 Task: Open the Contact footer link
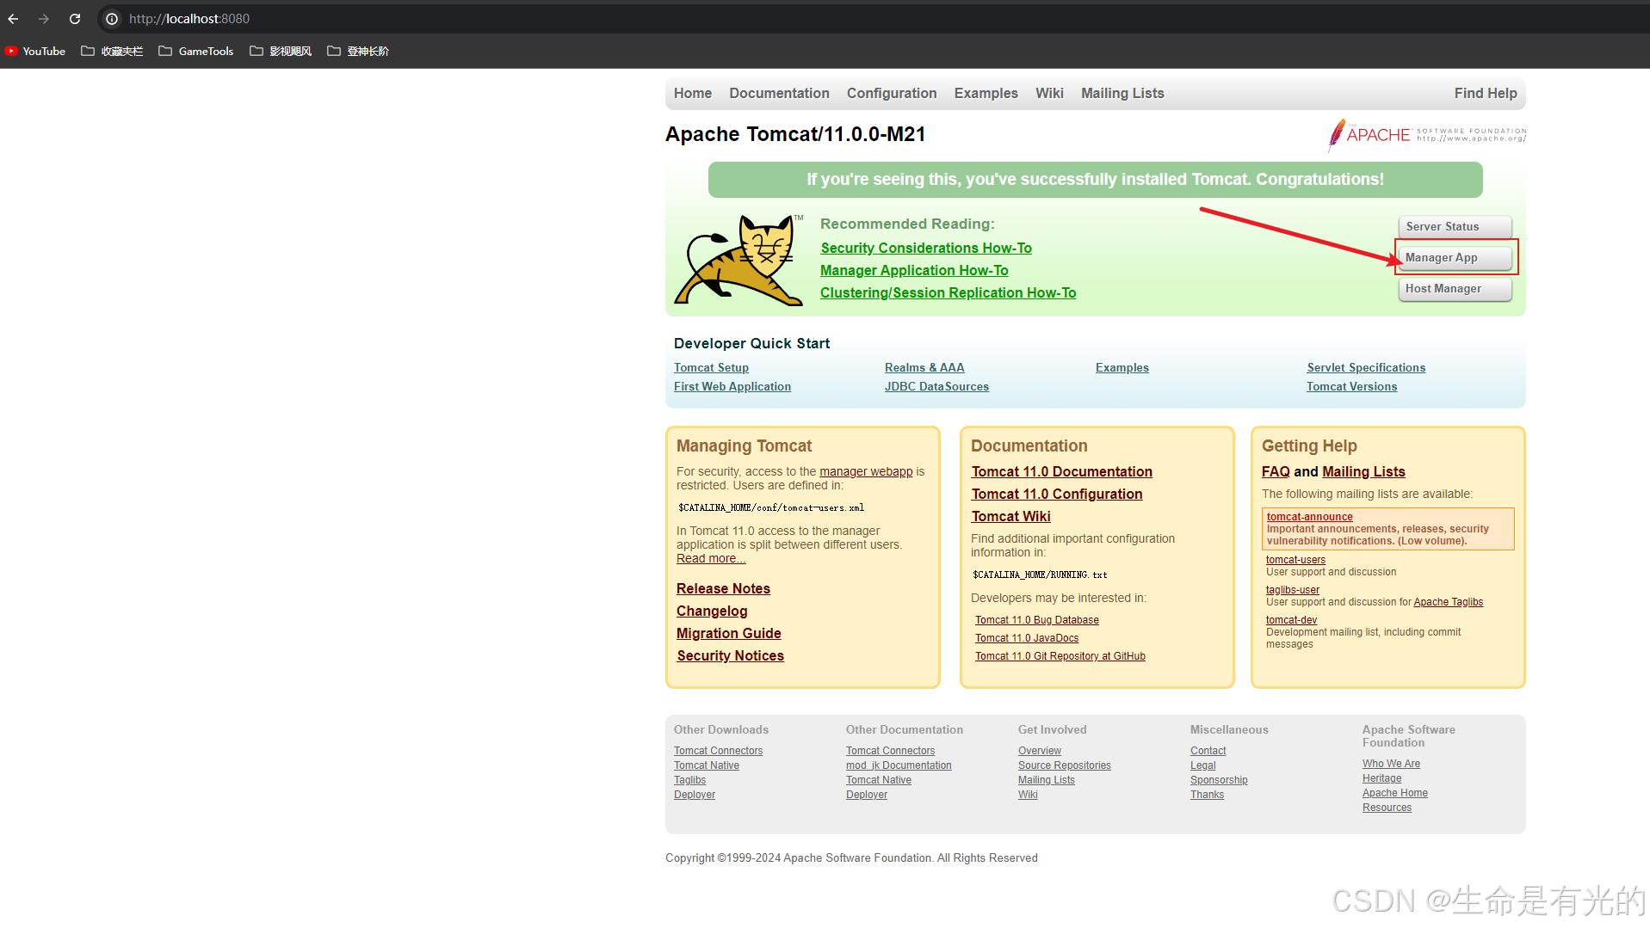[1208, 751]
